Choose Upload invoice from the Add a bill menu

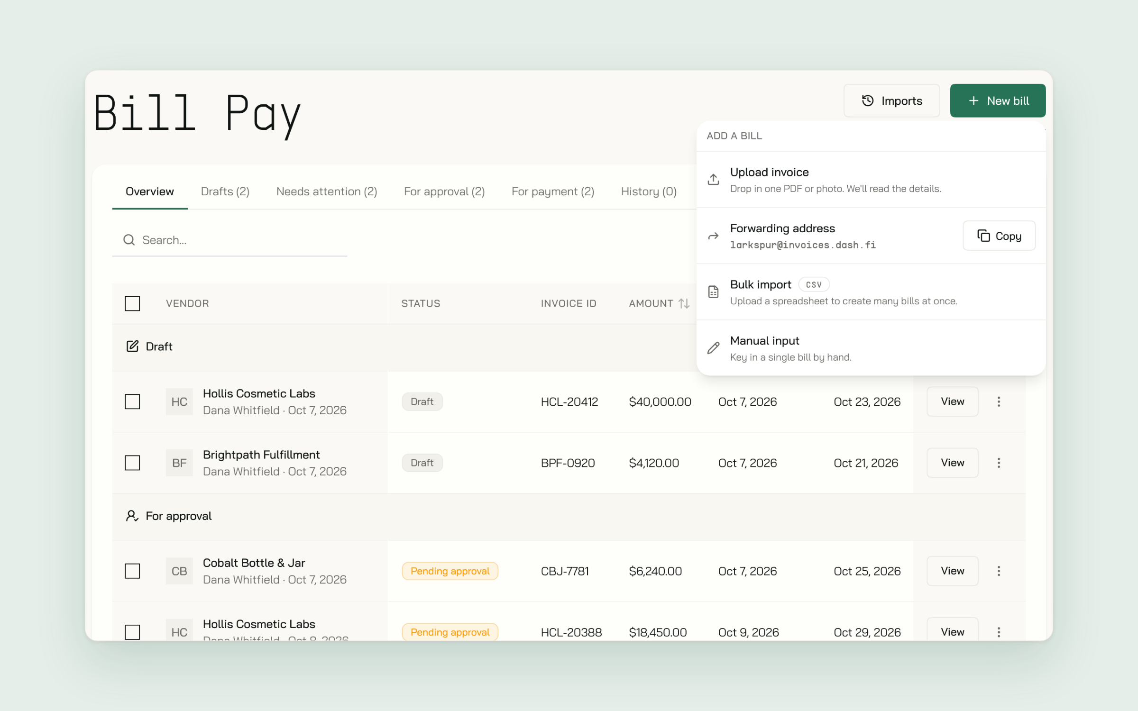click(x=871, y=180)
